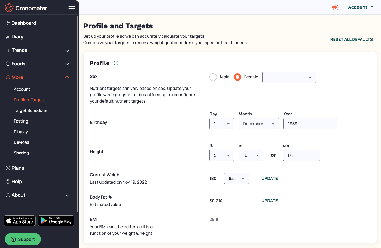Download from the Apple App Store badge

[x=20, y=221]
